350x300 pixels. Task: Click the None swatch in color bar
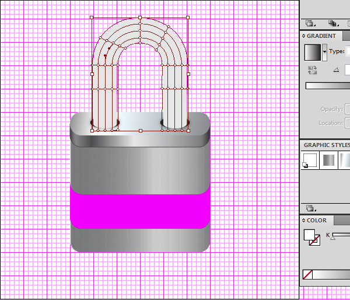pos(307,274)
